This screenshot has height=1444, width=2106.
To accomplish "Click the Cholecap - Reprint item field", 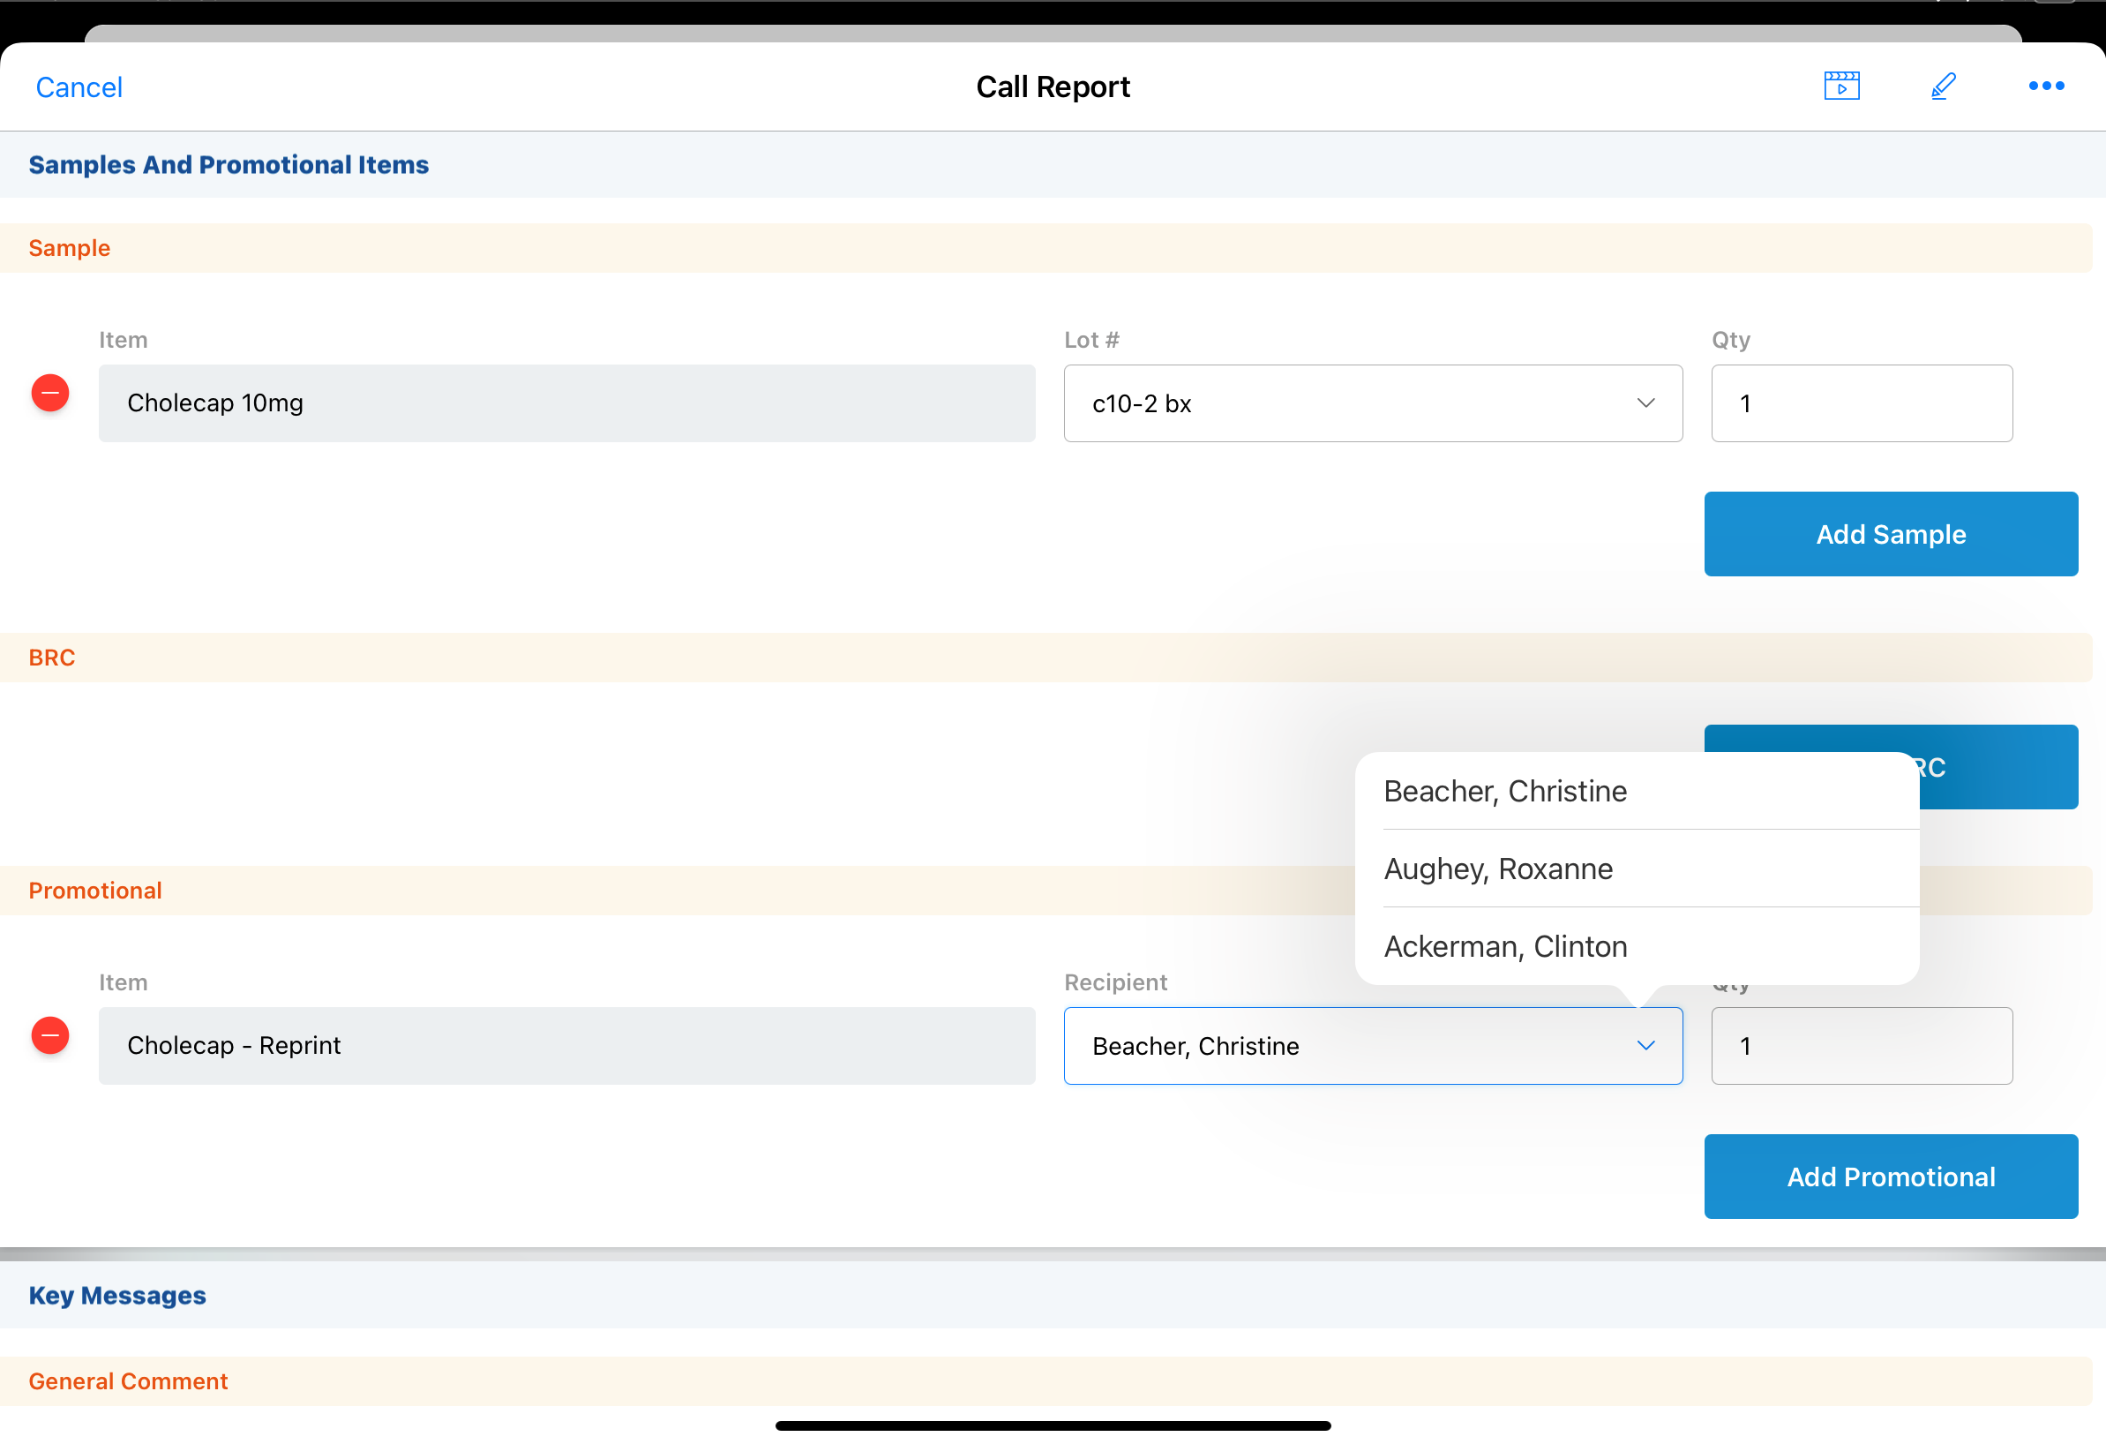I will 566,1046.
